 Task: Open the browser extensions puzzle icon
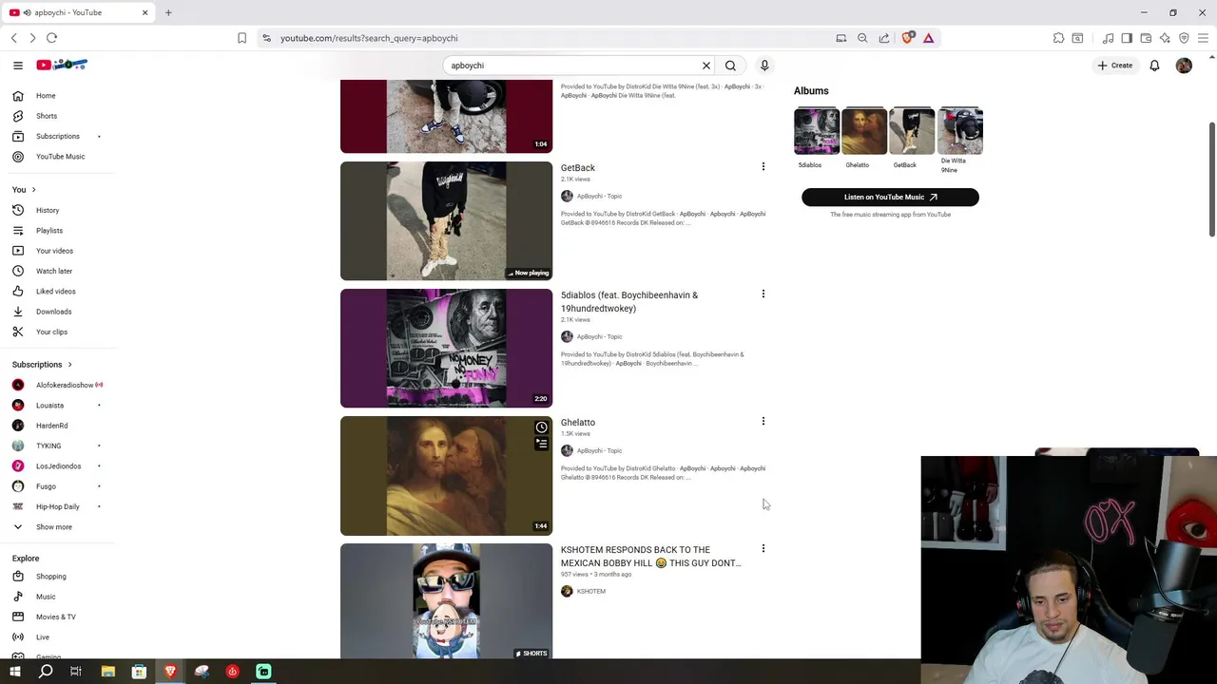click(1058, 38)
